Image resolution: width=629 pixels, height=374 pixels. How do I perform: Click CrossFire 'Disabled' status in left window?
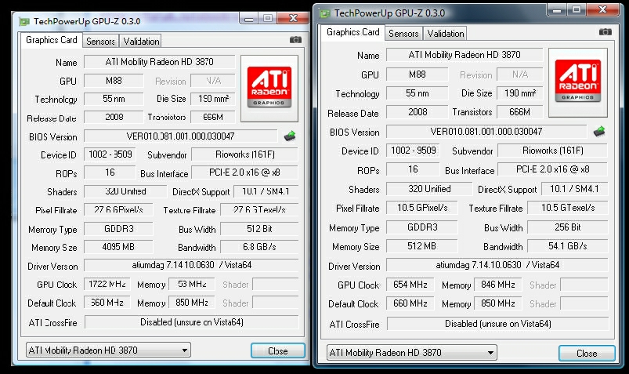click(x=191, y=322)
